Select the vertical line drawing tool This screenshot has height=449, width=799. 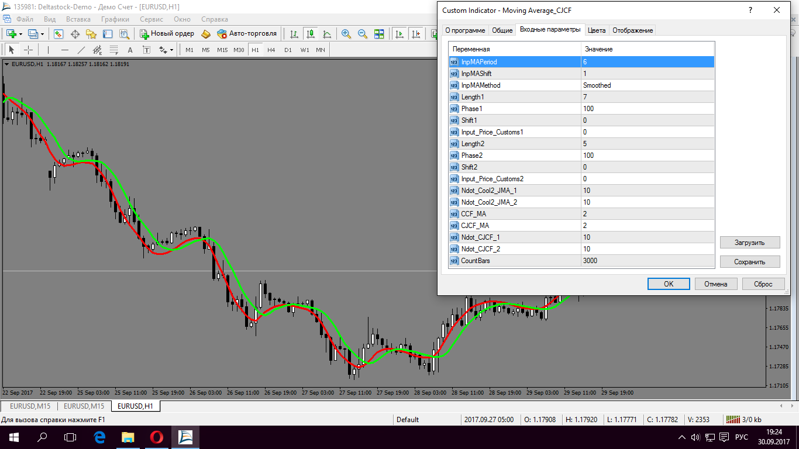click(x=48, y=50)
